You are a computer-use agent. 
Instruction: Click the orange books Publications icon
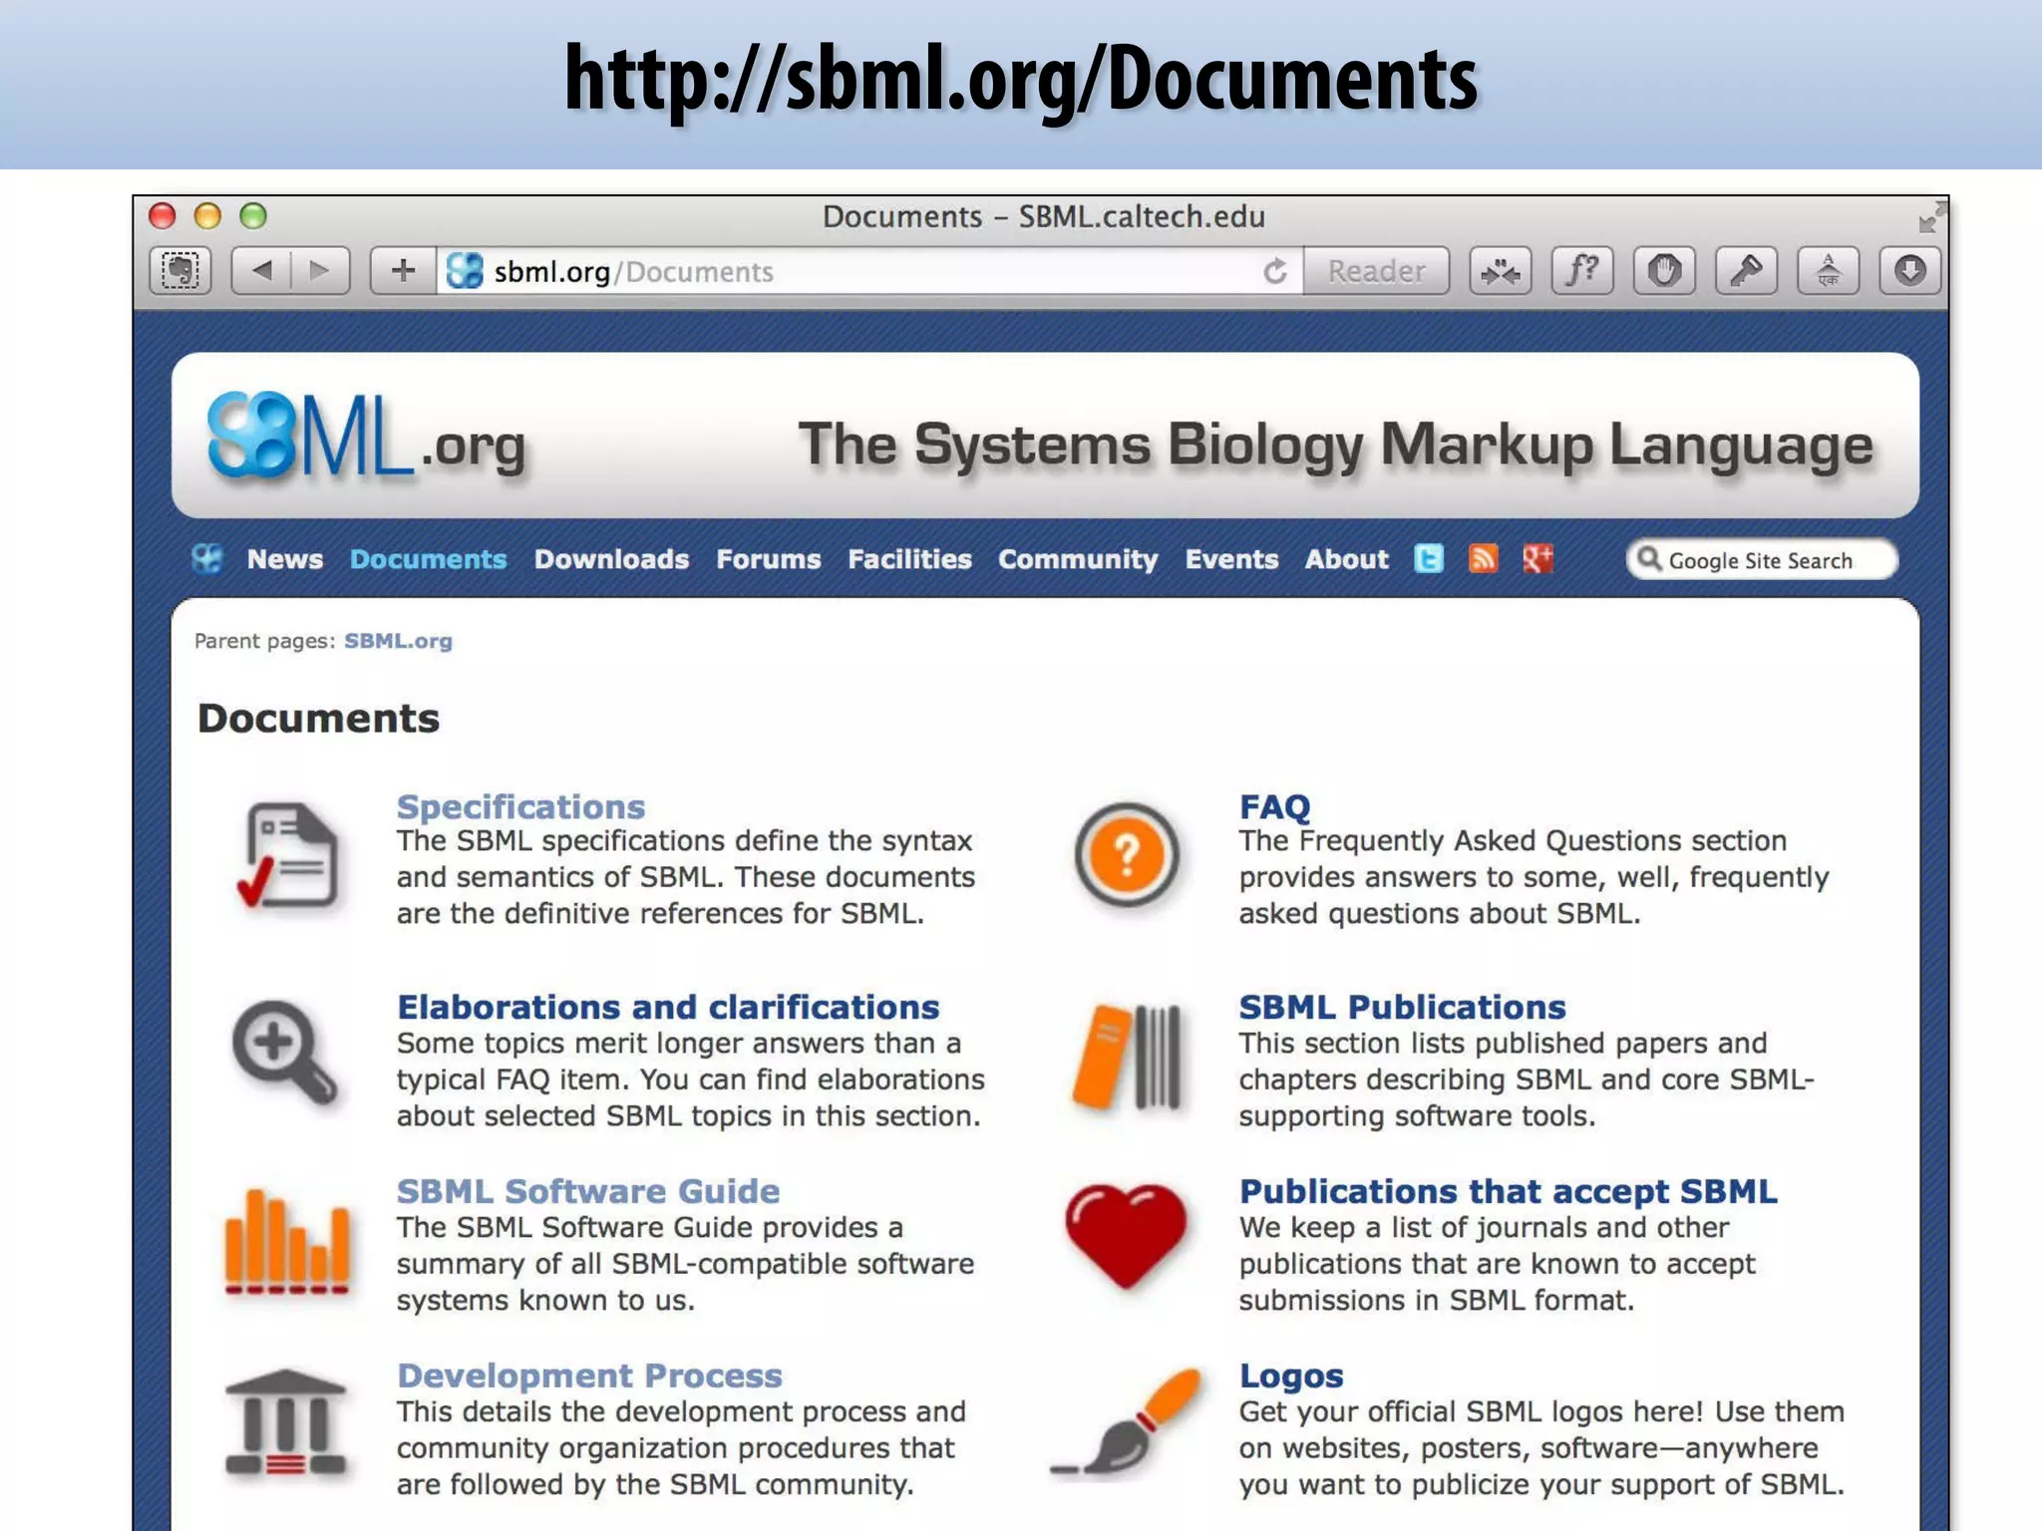point(1127,1056)
